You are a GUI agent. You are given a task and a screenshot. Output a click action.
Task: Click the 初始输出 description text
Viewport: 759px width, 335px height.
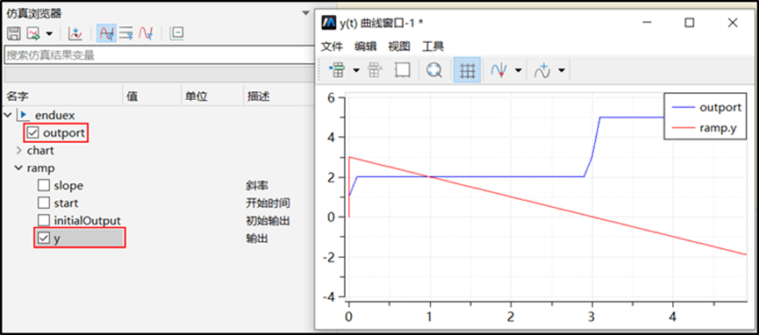tap(269, 221)
